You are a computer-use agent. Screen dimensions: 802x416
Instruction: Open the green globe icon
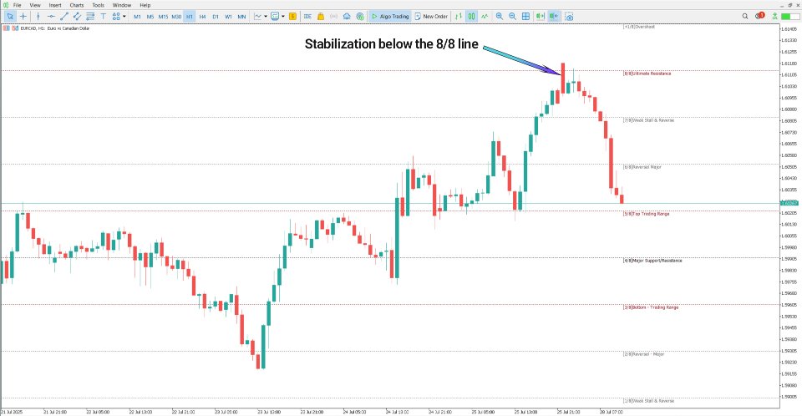click(360, 17)
